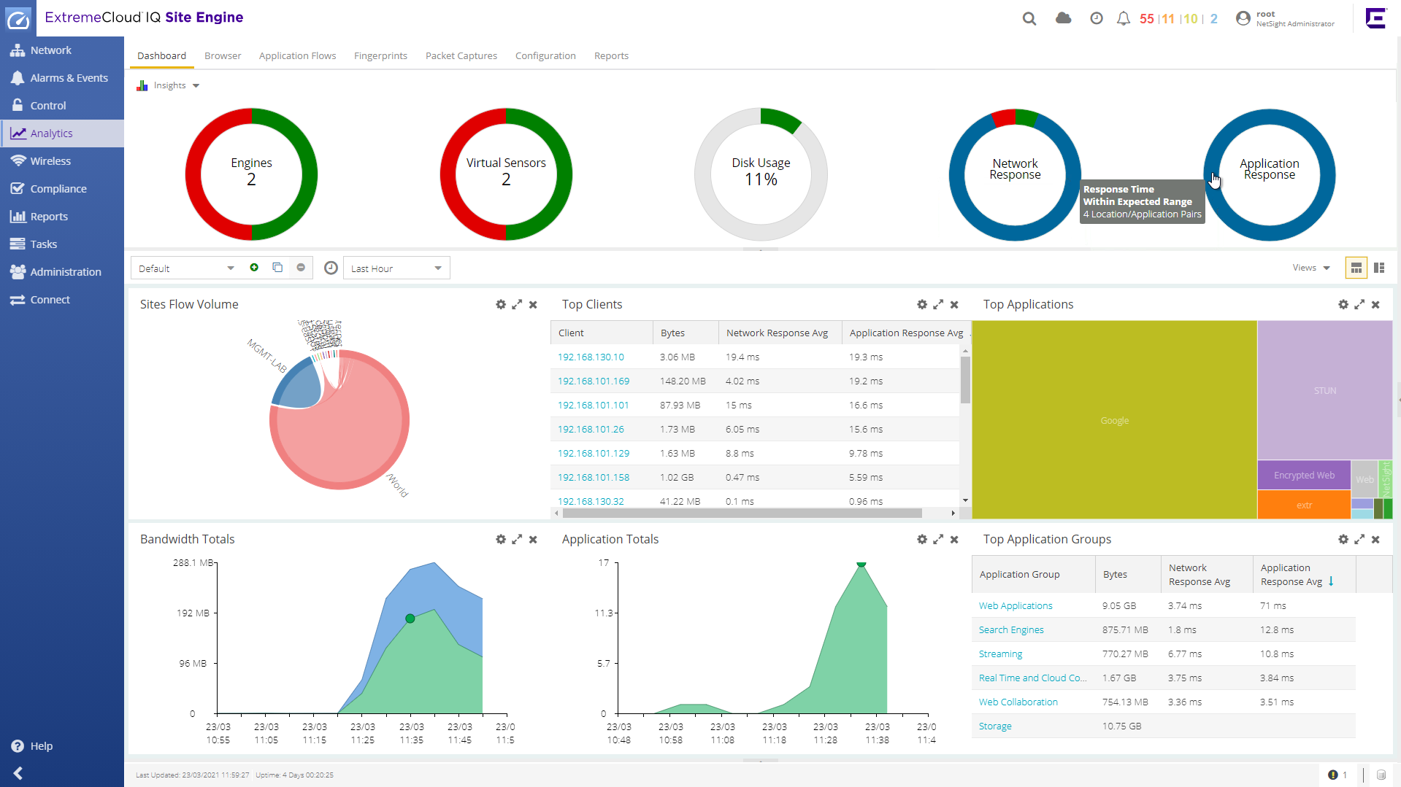1401x787 pixels.
Task: Maximize the Bandwidth Totals panel
Action: point(517,539)
